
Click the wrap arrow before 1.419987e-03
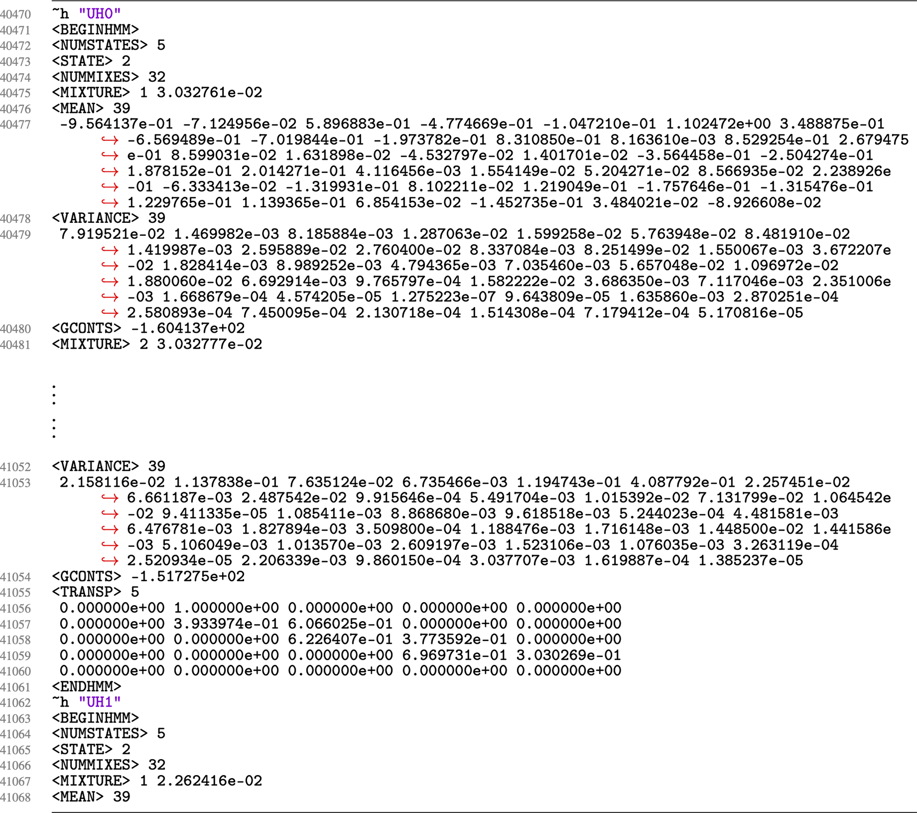point(109,250)
